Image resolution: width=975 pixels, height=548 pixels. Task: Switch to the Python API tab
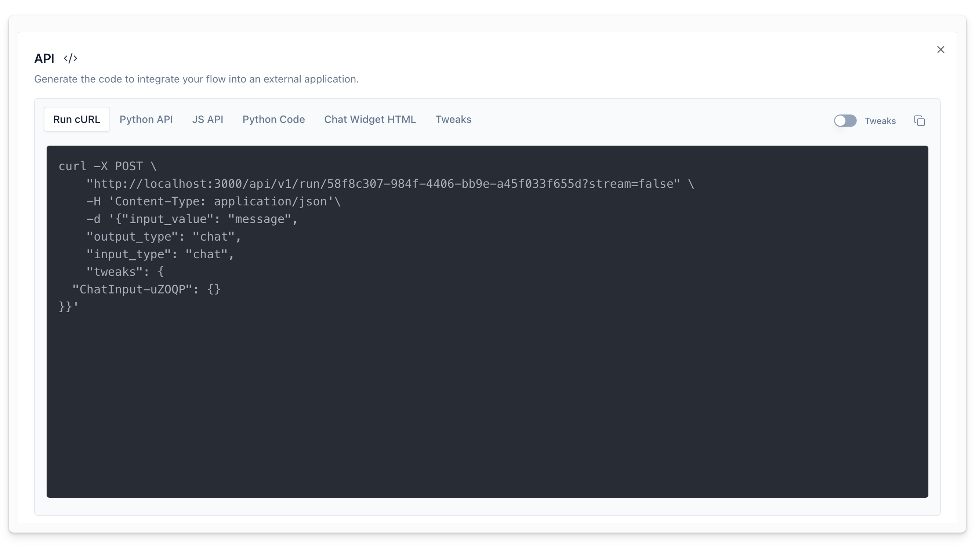click(146, 120)
